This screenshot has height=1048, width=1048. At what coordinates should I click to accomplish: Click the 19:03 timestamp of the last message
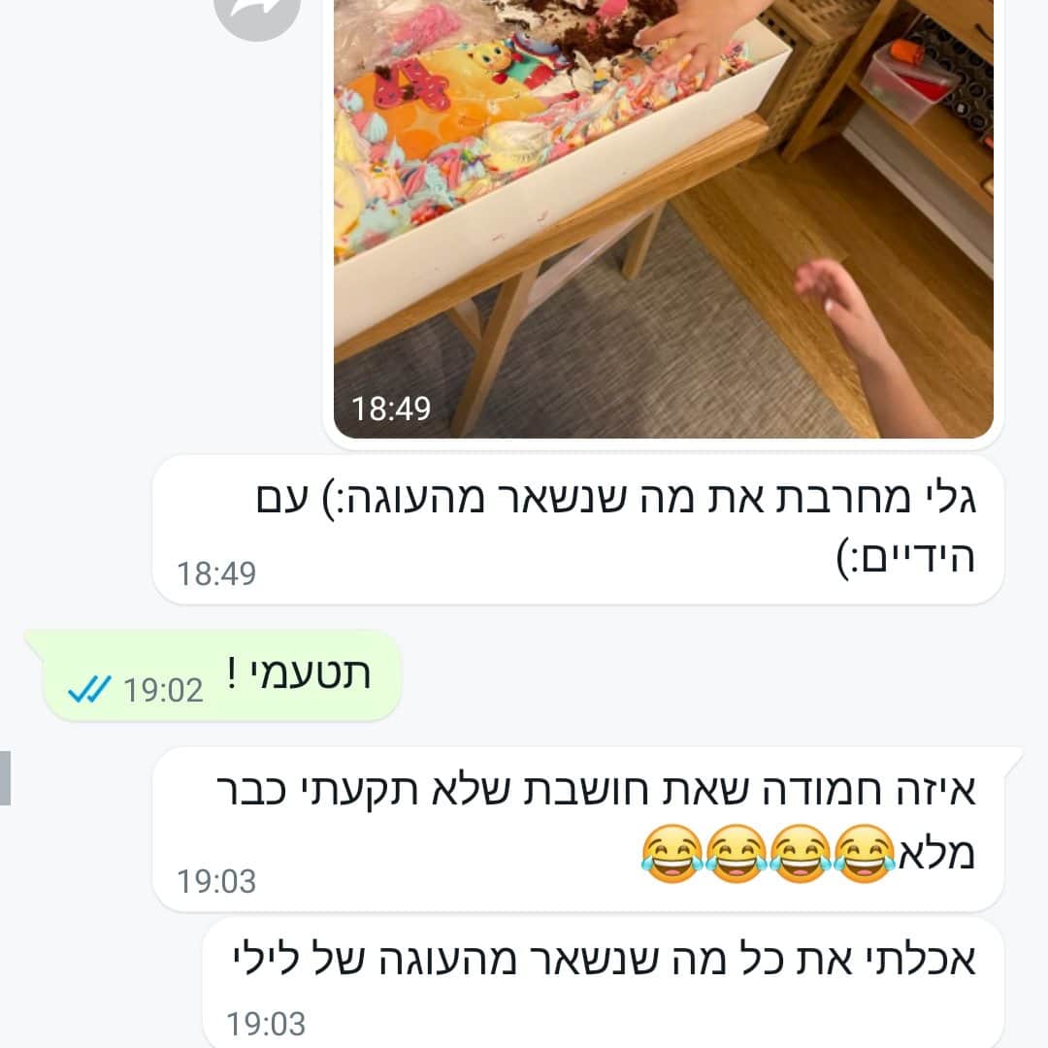(x=266, y=1024)
